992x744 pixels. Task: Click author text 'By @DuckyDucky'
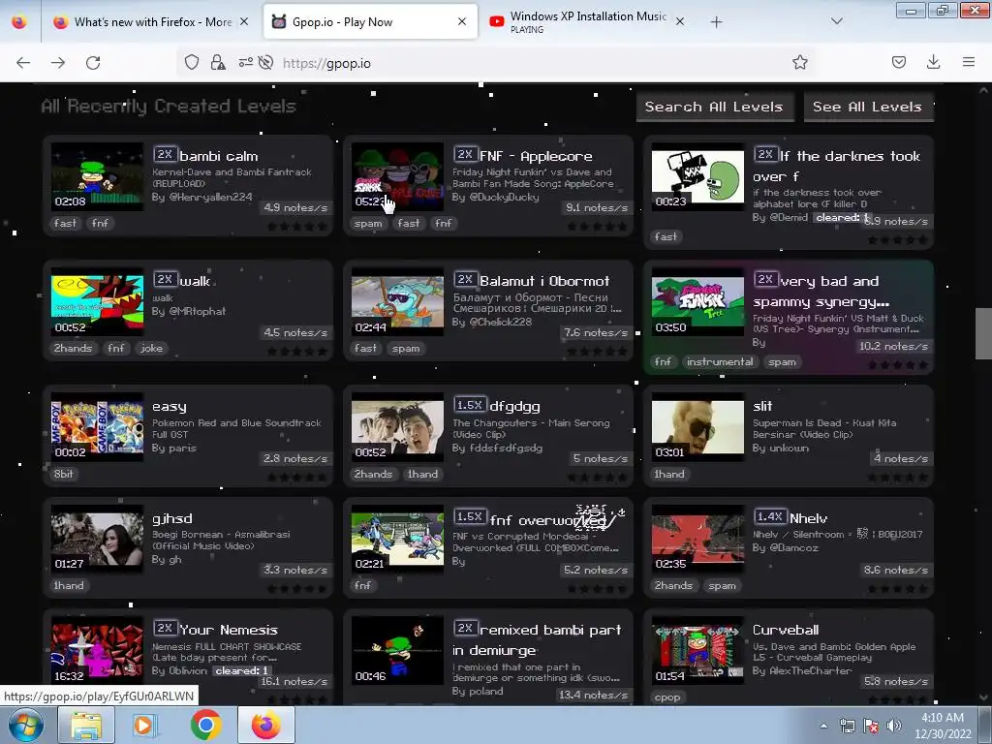pos(495,197)
